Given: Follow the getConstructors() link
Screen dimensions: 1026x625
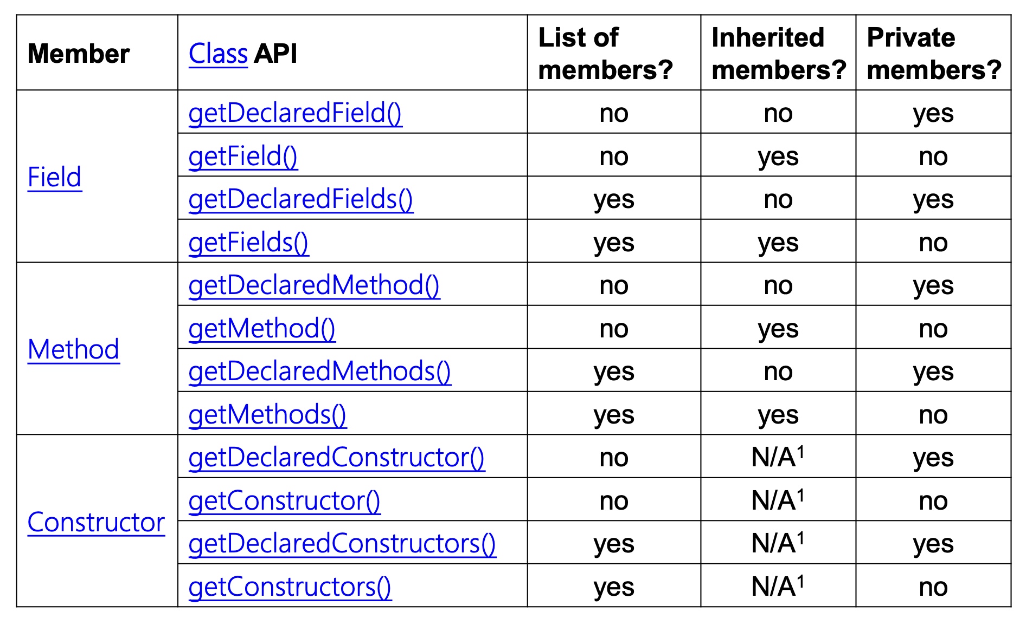Looking at the screenshot, I should [x=290, y=587].
